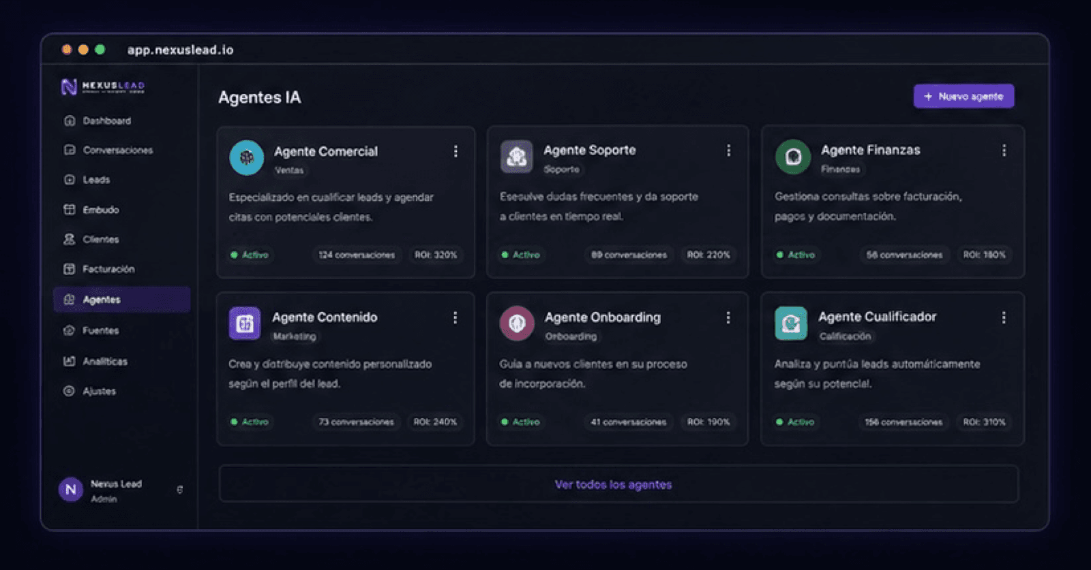Navigate to Clientes
Screen dimensions: 1091x570
(x=121, y=239)
